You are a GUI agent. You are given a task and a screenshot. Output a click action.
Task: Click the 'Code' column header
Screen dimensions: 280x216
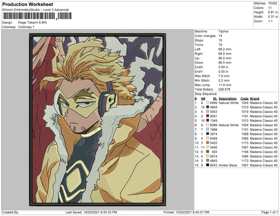[244, 99]
